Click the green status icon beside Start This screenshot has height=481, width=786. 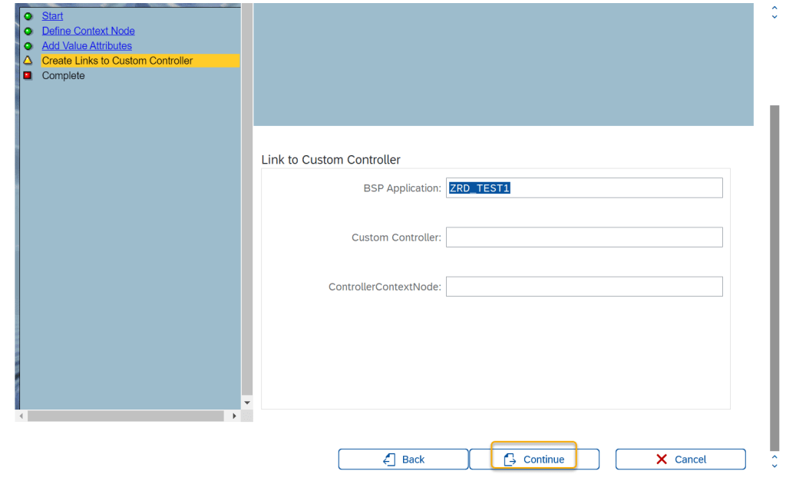pyautogui.click(x=28, y=16)
